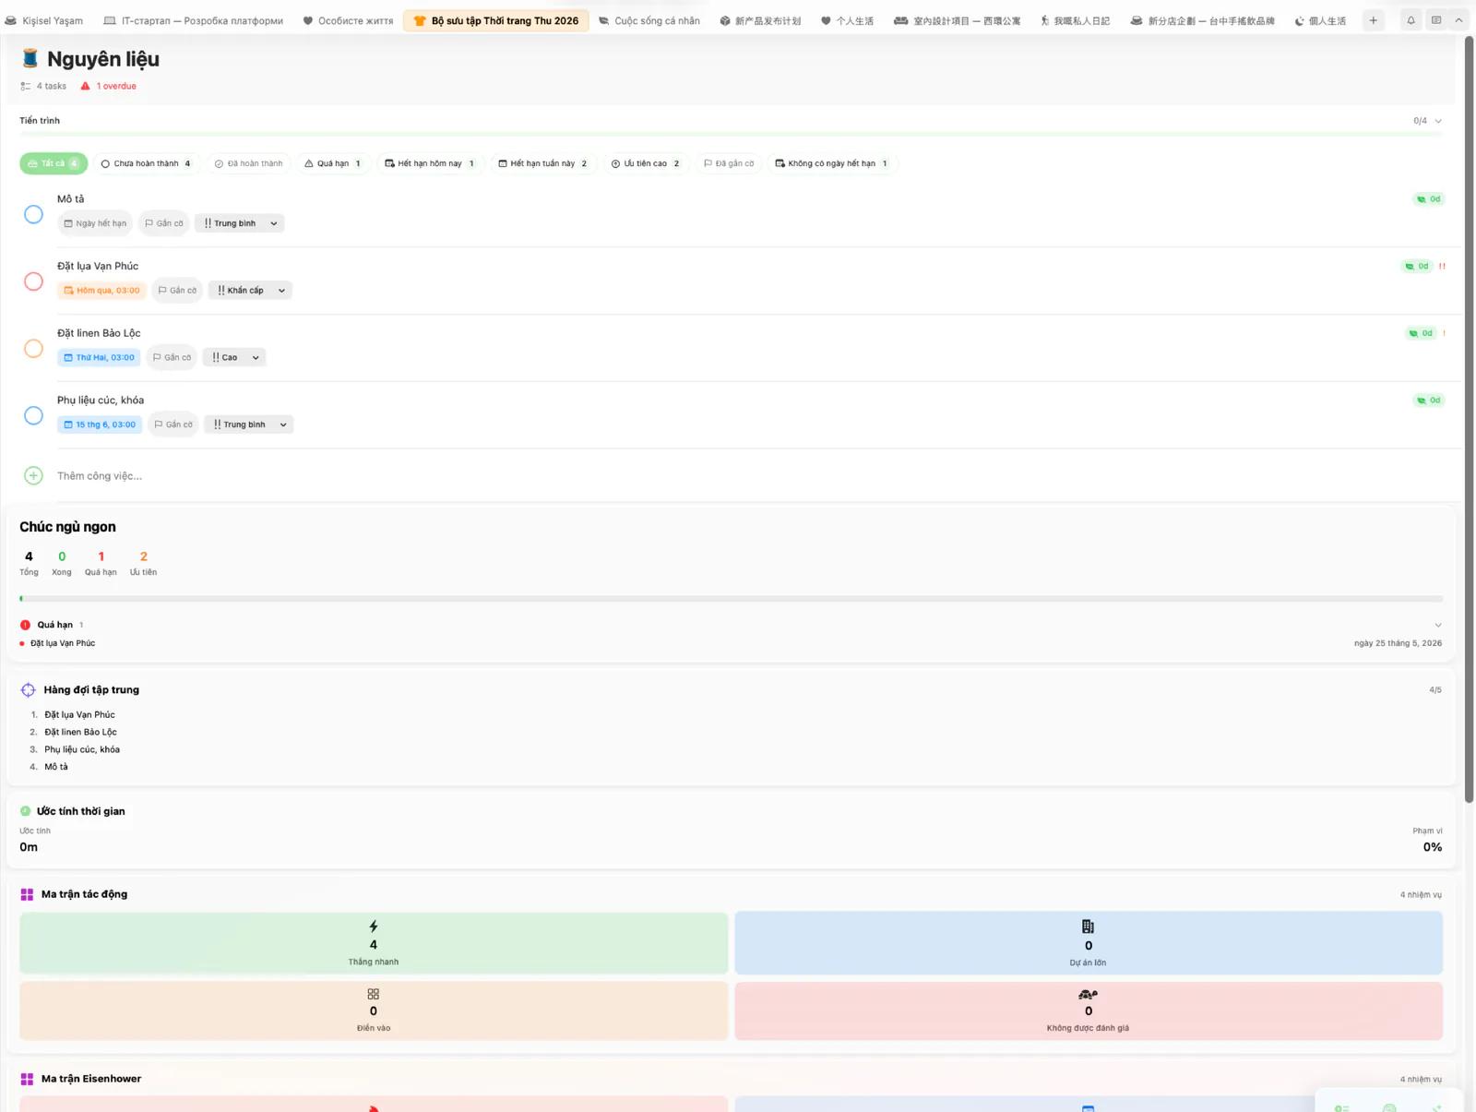Viewport: 1476px width, 1112px height.
Task: Set due date via Ngày hết hạn chip
Action: 95,223
